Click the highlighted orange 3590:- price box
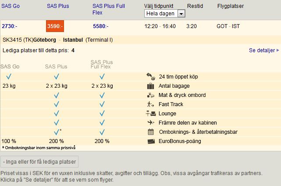This screenshot has height=186, width=281. pos(55,26)
